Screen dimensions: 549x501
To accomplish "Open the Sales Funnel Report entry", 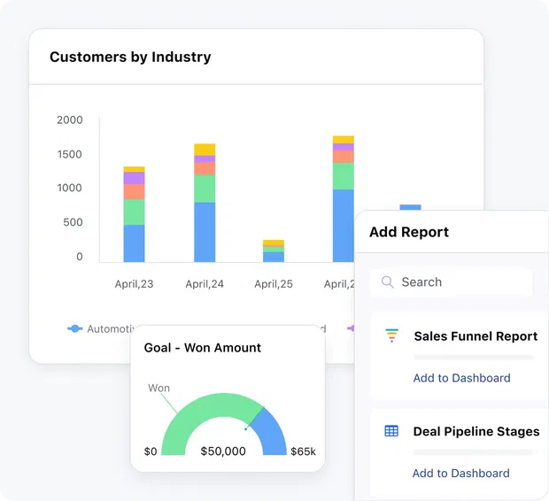I will 476,336.
